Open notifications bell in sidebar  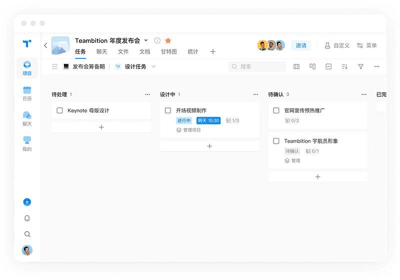27,219
